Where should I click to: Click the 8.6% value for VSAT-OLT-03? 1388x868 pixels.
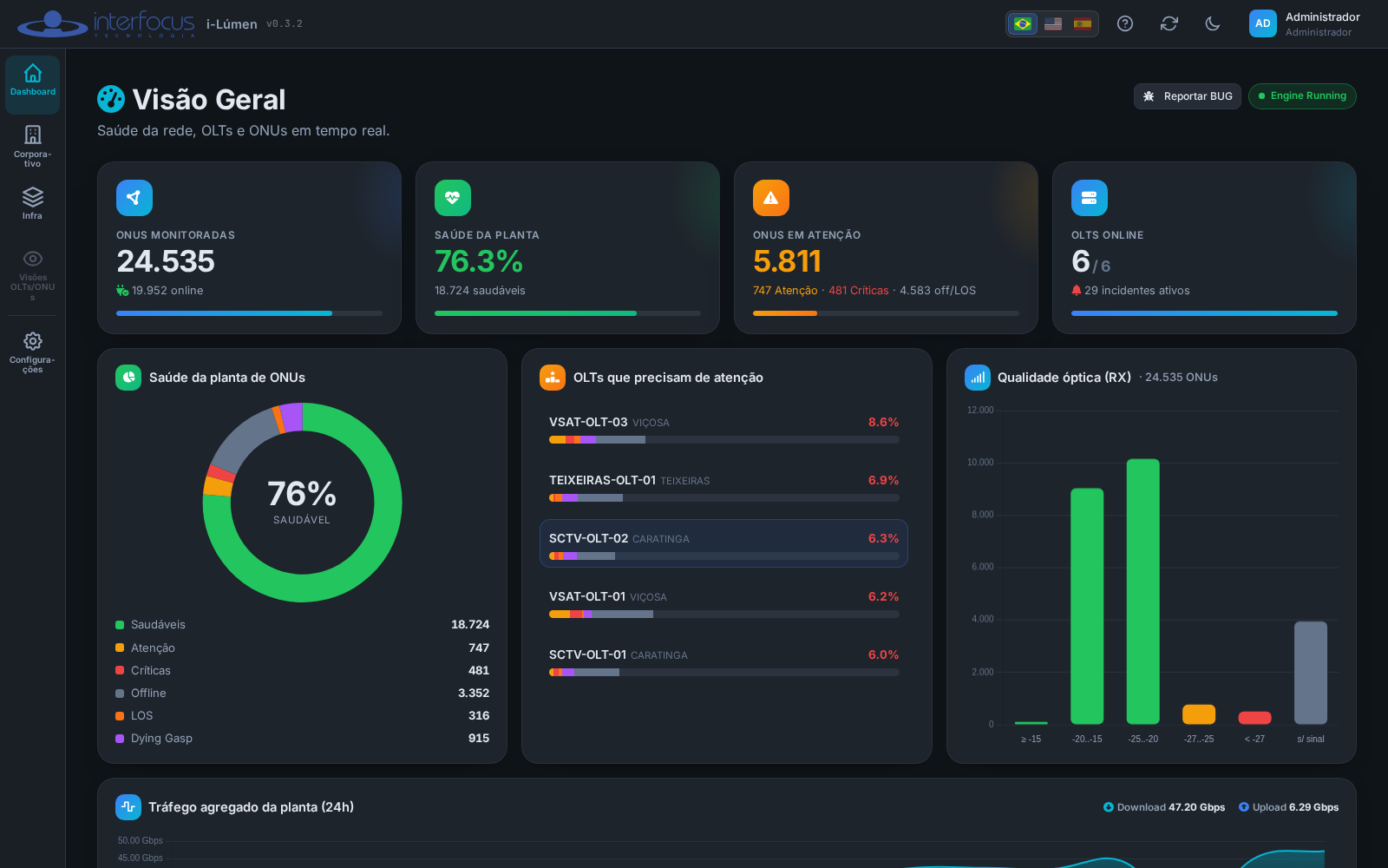[883, 422]
